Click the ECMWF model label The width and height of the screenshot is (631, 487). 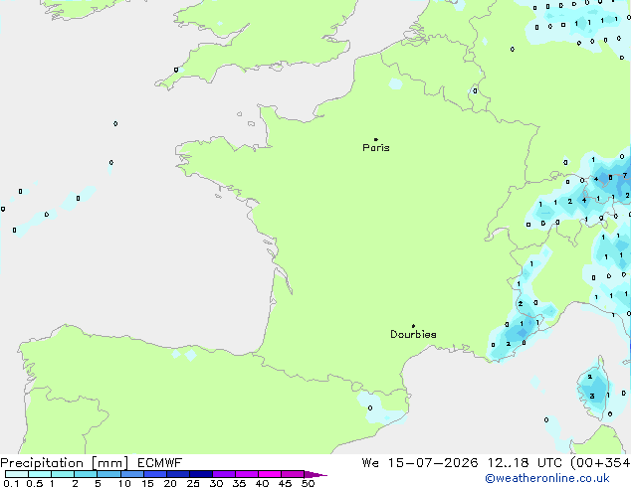[160, 463]
